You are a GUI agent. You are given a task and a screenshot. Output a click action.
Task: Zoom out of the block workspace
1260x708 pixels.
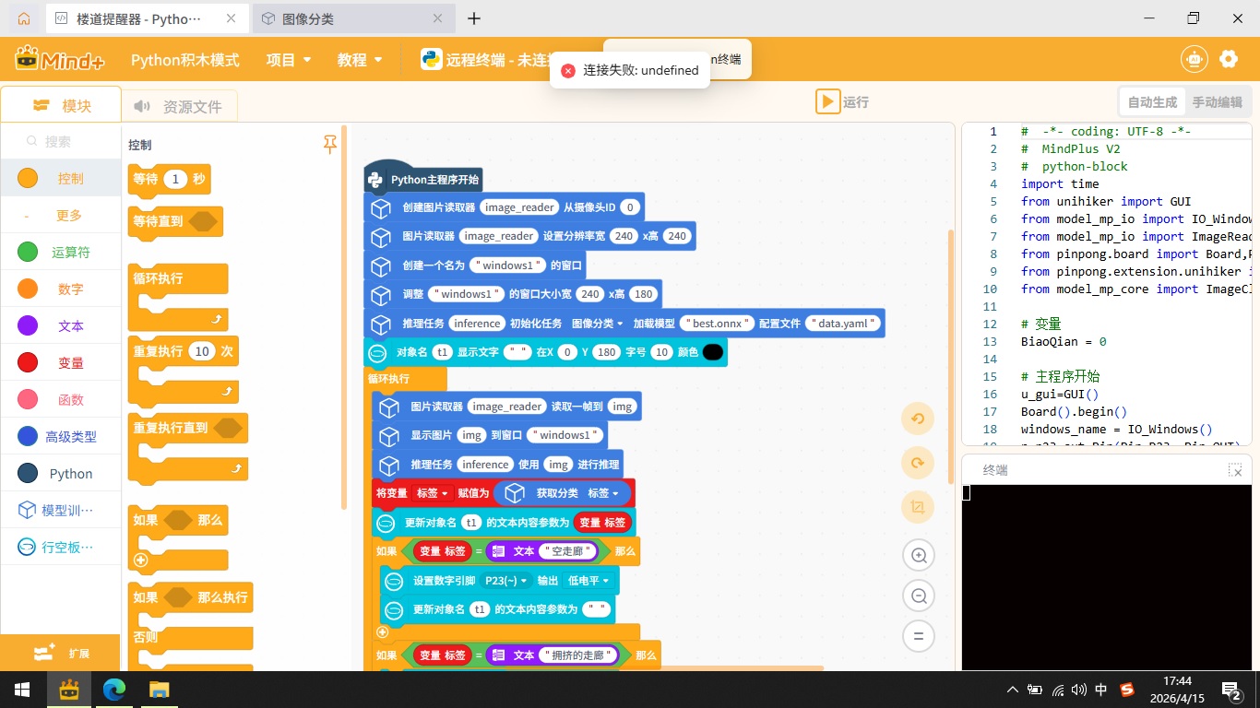click(x=919, y=596)
